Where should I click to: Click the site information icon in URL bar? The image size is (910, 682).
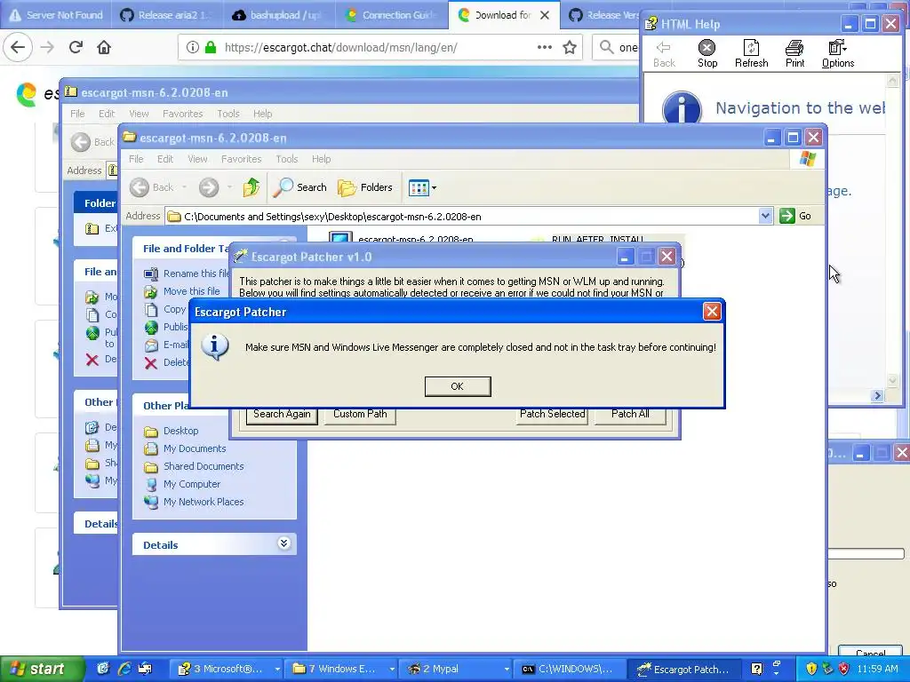tap(193, 48)
